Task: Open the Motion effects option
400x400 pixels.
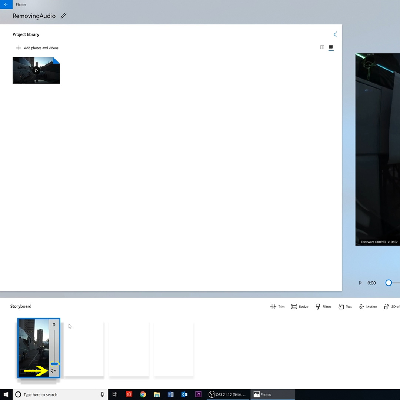Action: (367, 307)
